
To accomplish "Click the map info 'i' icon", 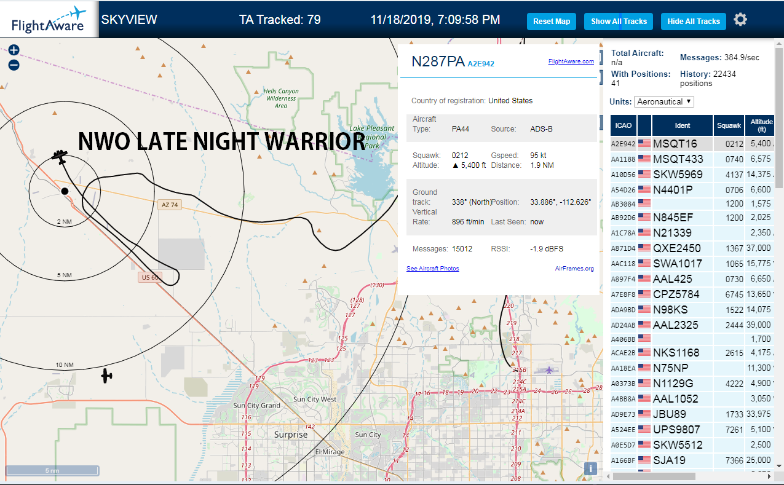I will coord(591,469).
